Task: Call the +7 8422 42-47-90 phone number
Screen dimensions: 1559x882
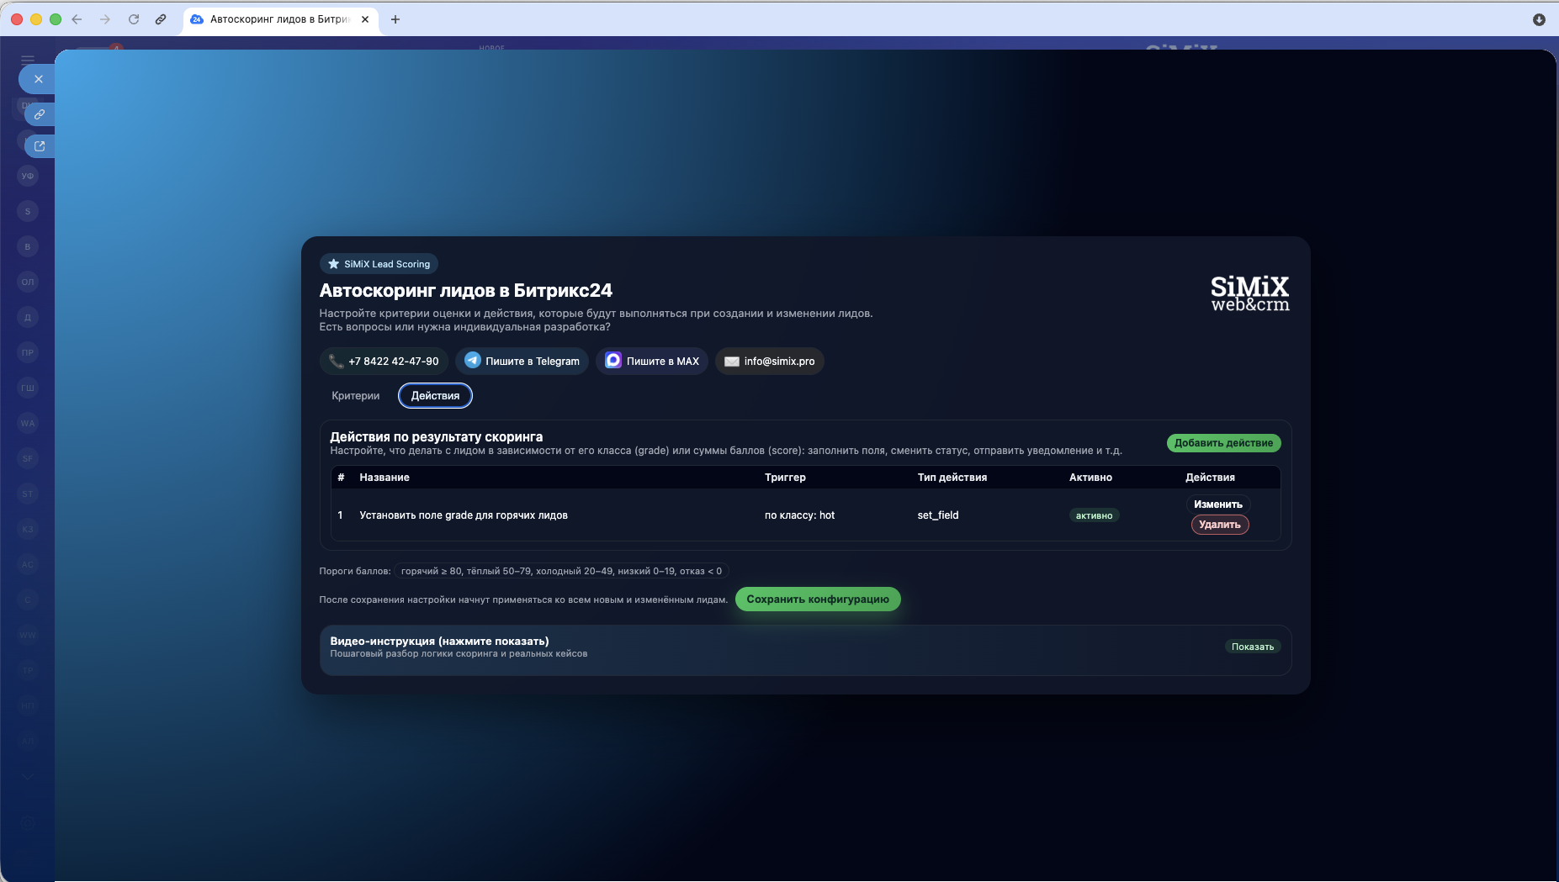Action: tap(384, 362)
